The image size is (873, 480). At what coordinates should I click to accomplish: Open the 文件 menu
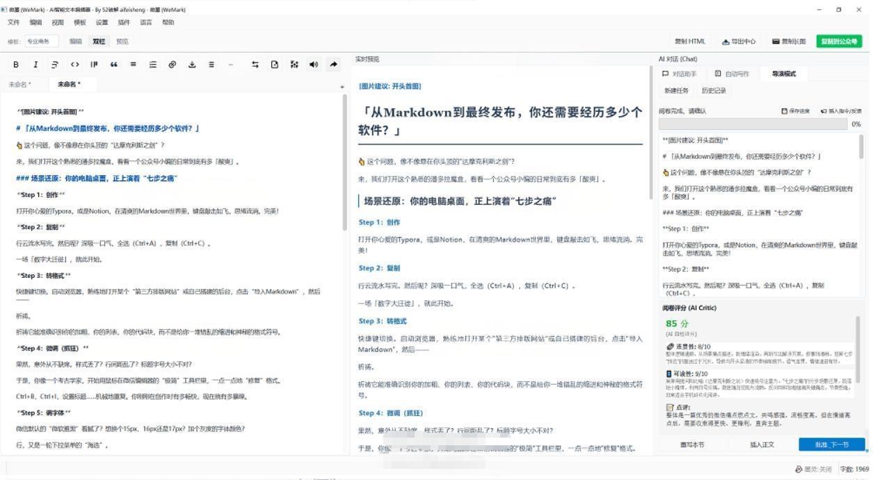coord(13,22)
